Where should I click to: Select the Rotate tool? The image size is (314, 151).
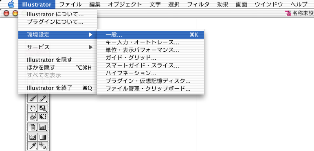click(33, 109)
